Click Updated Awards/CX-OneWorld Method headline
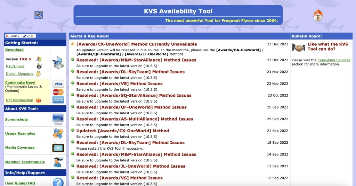 point(123,131)
